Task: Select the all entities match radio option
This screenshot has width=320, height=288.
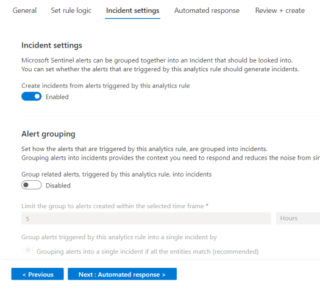Action: click(x=28, y=250)
